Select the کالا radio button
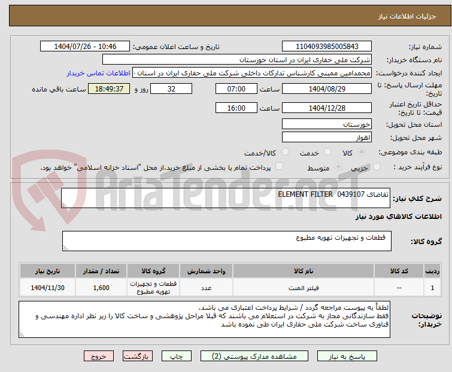 click(362, 152)
